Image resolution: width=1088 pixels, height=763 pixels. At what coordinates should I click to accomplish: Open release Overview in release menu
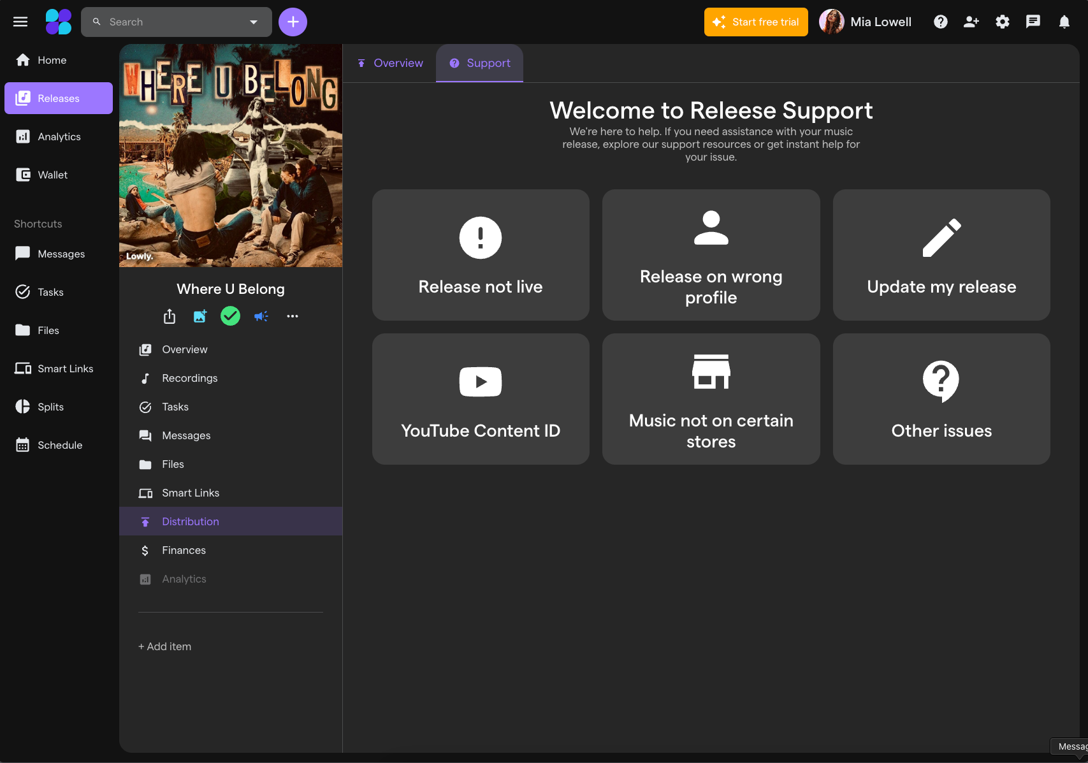pos(231,349)
